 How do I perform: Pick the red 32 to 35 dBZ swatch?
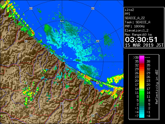coord(142,65)
